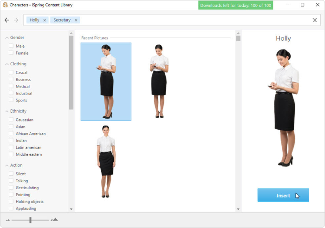The image size is (325, 228).
Task: Click filter panel scroll down arrow
Action: 71,209
